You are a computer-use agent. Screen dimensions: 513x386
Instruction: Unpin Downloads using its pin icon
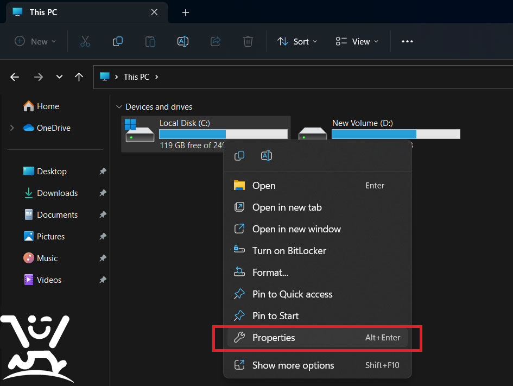pos(103,193)
